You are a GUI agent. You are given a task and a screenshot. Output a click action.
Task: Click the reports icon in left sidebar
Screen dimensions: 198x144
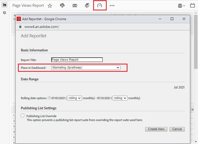click(x=4, y=5)
